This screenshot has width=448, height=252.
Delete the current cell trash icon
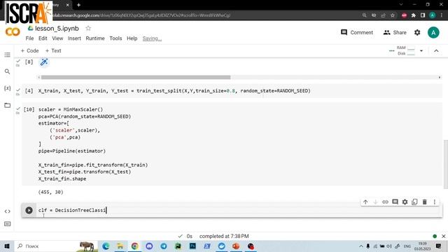tap(425, 202)
